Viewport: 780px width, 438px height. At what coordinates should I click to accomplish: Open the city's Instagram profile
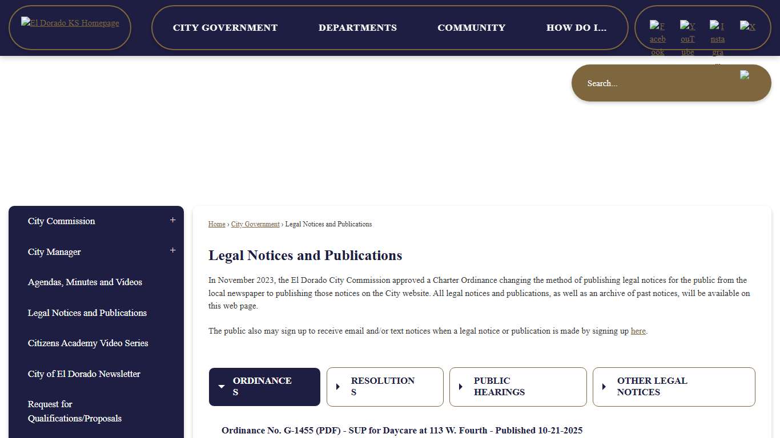(x=717, y=34)
